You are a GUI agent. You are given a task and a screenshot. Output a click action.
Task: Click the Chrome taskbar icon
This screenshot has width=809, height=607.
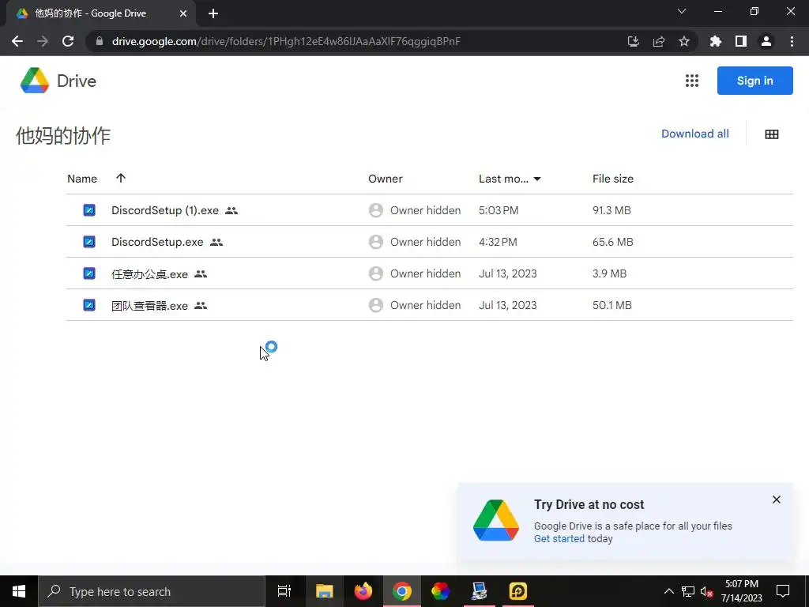pyautogui.click(x=402, y=591)
